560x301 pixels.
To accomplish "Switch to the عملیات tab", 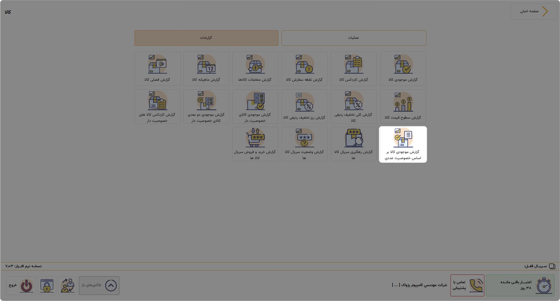I will tap(354, 38).
